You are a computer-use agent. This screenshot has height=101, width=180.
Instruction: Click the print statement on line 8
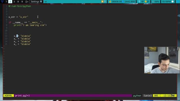tap(30, 25)
